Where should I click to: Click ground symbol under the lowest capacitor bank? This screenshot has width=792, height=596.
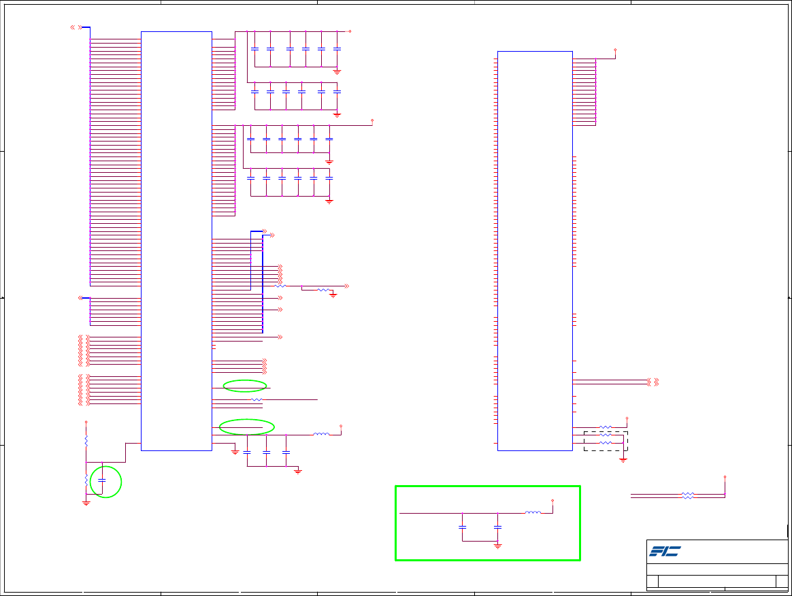coord(329,201)
